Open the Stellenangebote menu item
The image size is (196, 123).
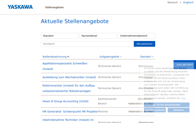click(x=54, y=7)
